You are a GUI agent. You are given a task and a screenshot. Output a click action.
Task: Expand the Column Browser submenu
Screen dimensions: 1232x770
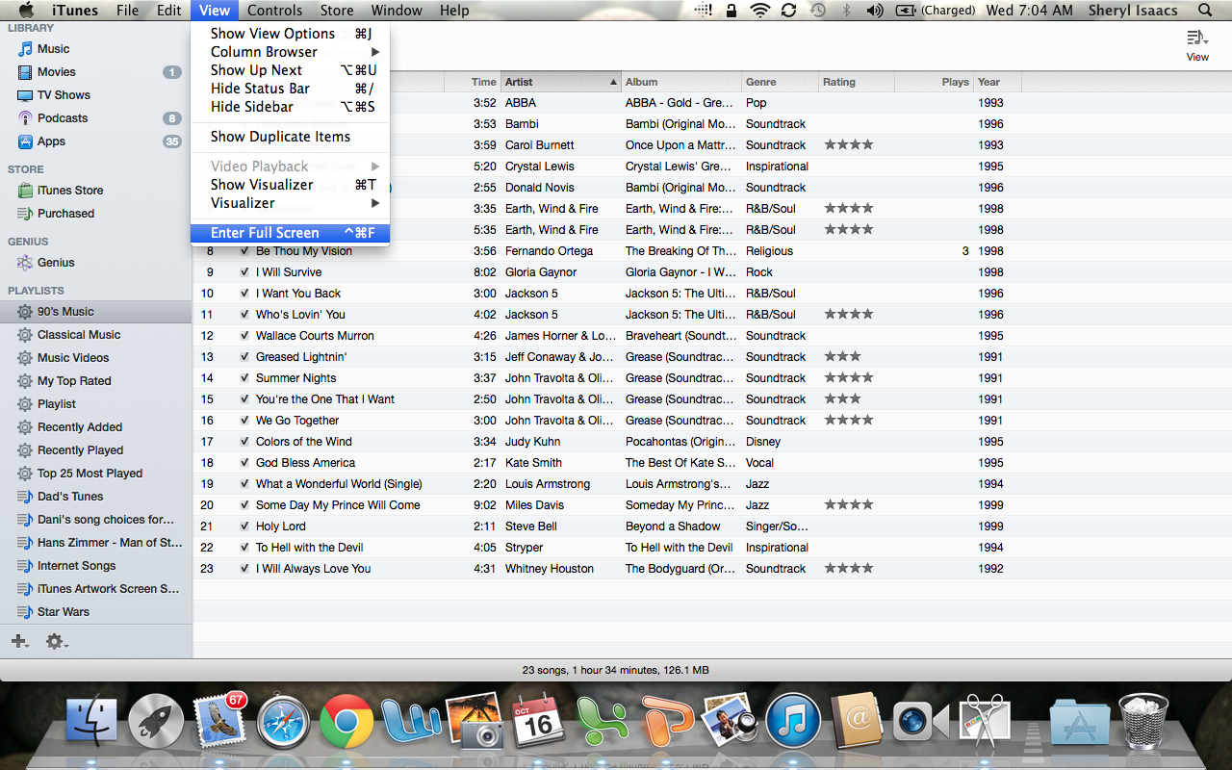290,52
